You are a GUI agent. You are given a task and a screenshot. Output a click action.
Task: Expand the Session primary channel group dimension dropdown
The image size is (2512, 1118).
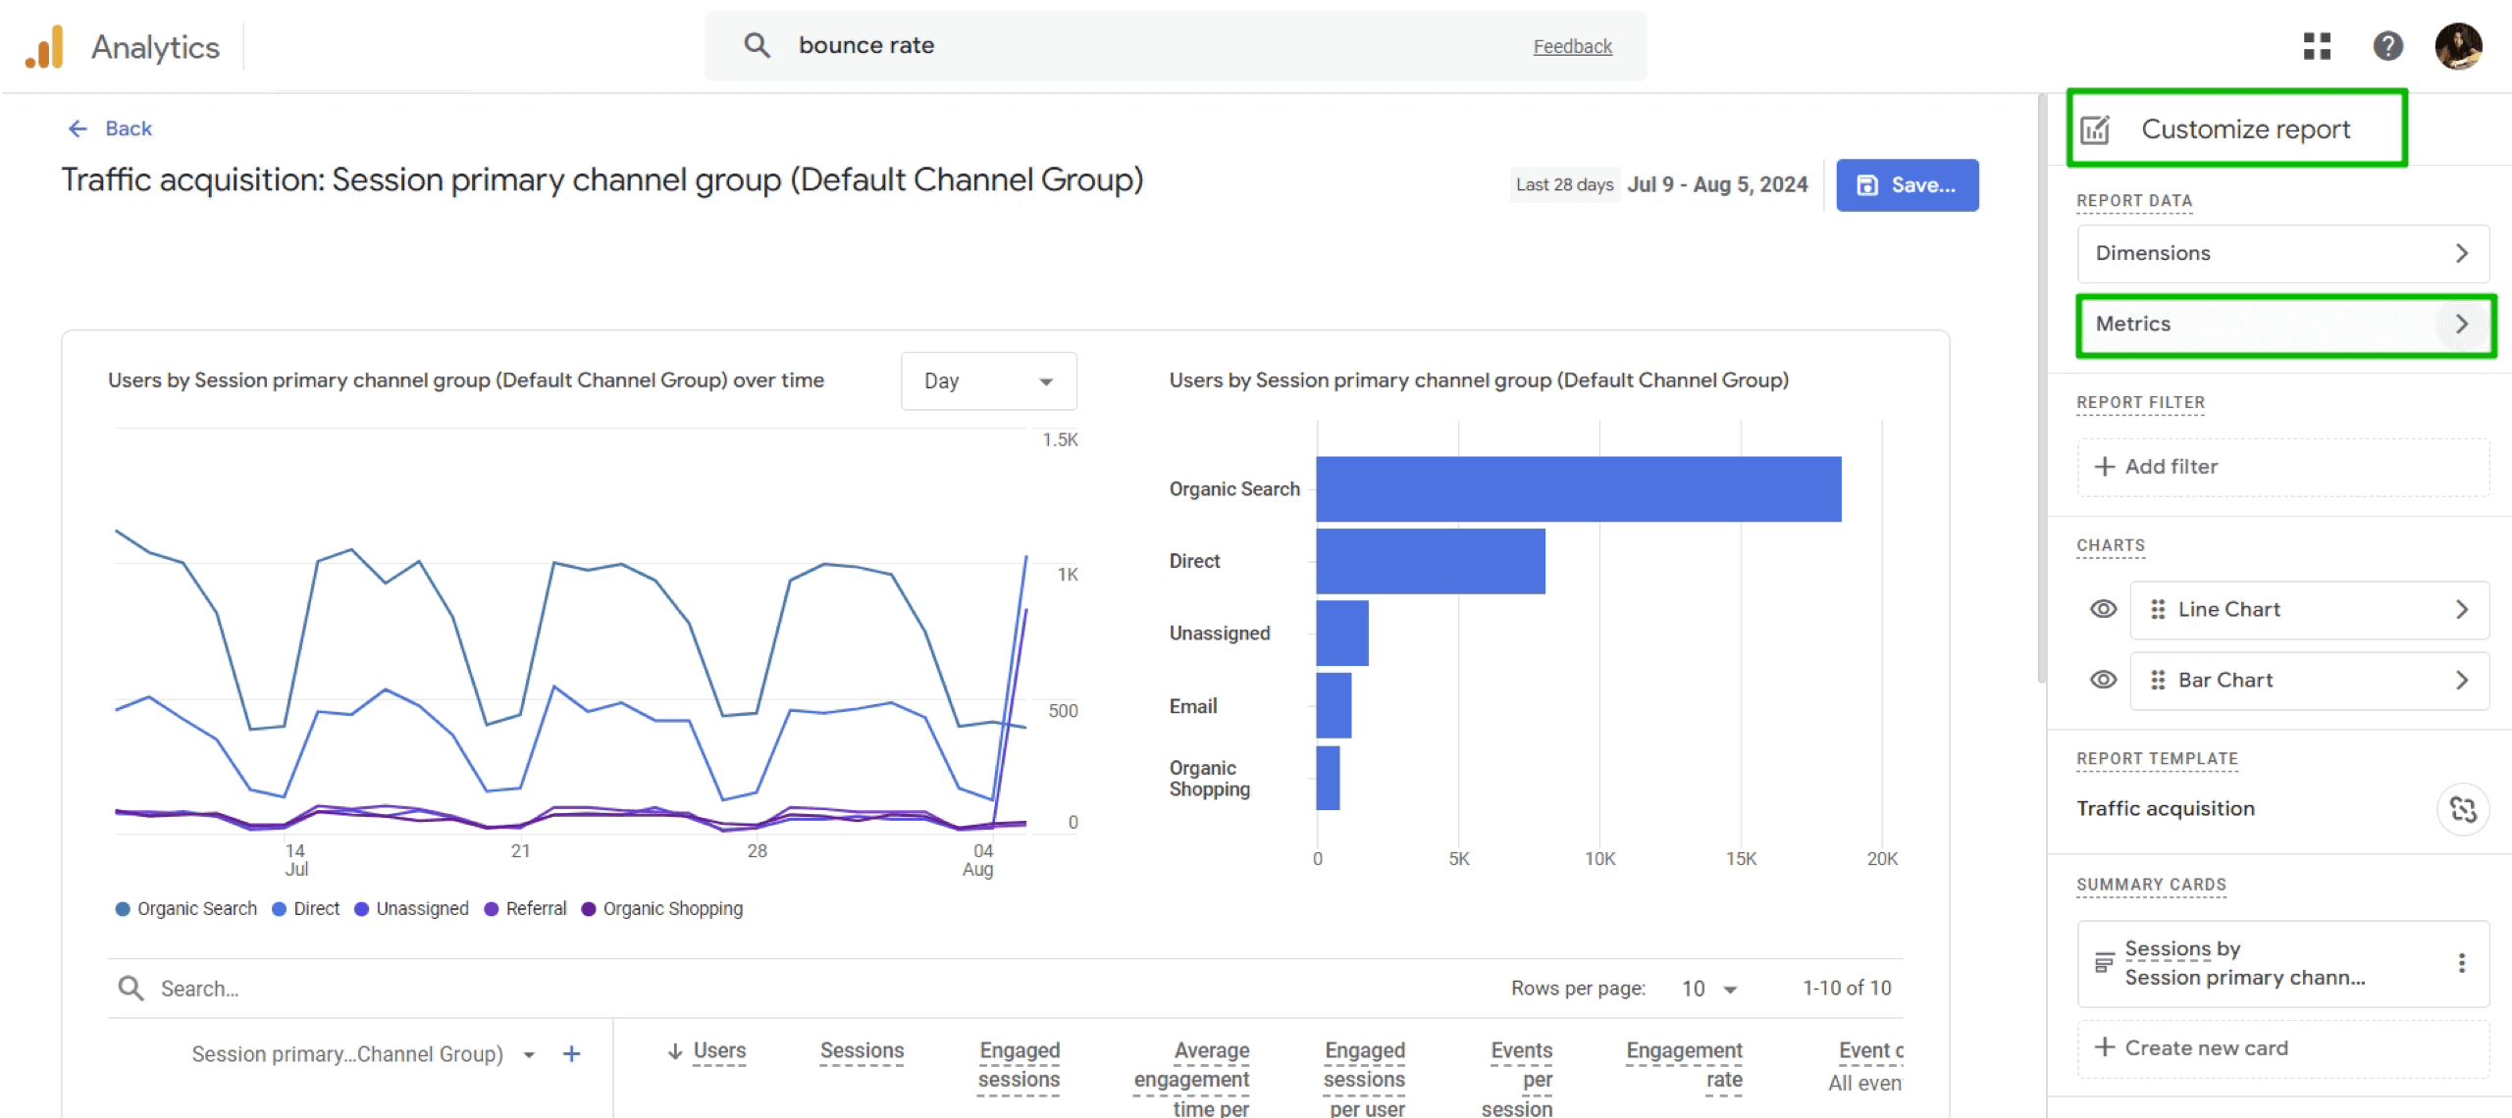(529, 1055)
